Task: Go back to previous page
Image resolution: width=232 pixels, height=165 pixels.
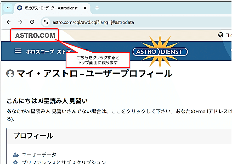Action: click(x=9, y=22)
